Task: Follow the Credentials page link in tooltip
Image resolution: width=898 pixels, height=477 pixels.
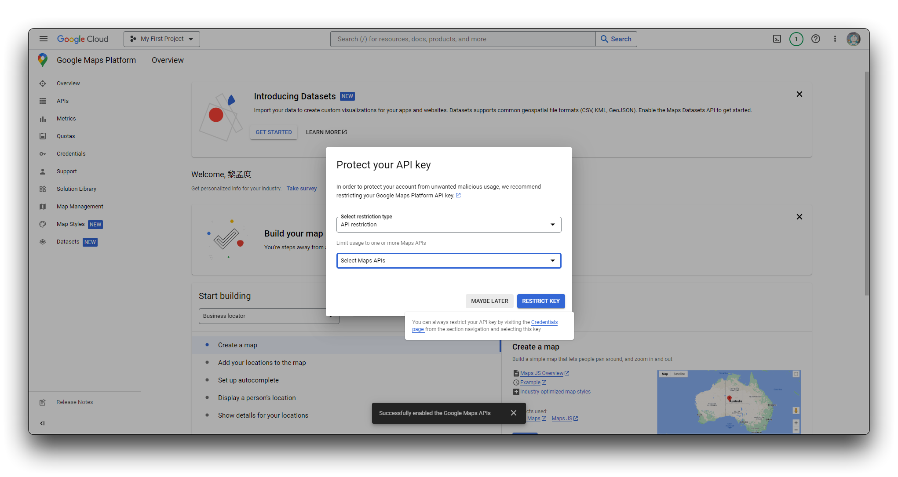Action: (x=544, y=322)
